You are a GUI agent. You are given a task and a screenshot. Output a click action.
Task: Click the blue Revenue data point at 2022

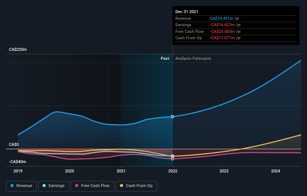pyautogui.click(x=172, y=117)
